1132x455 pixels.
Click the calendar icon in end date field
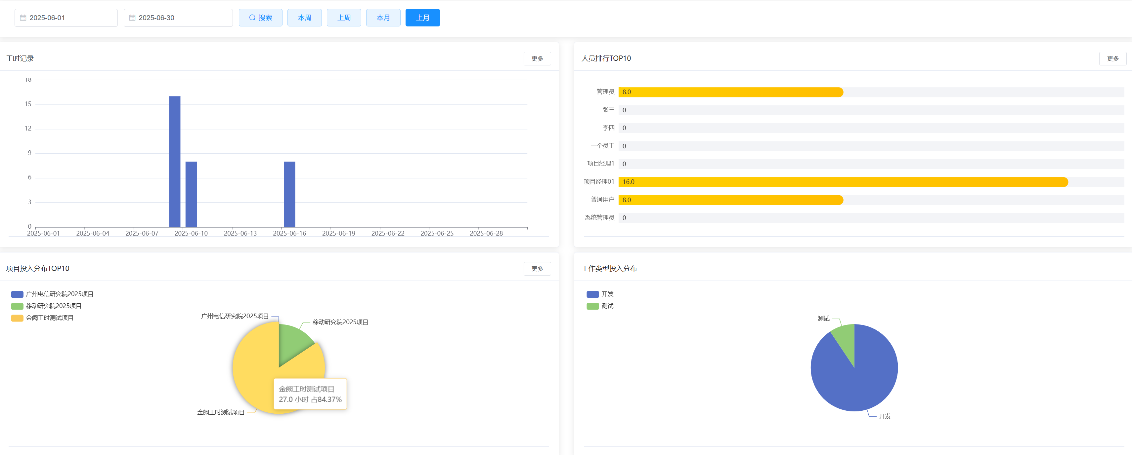132,18
